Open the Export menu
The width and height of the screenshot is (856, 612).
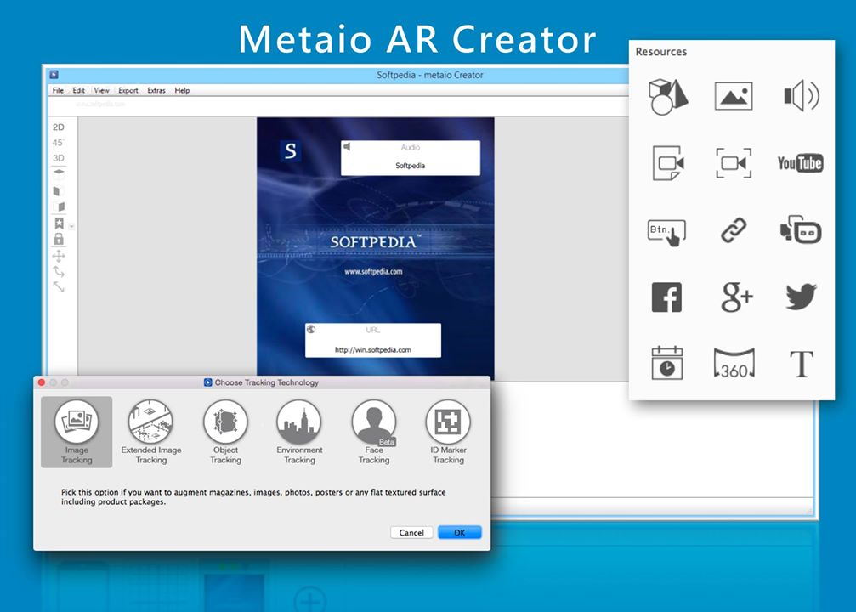pyautogui.click(x=128, y=90)
